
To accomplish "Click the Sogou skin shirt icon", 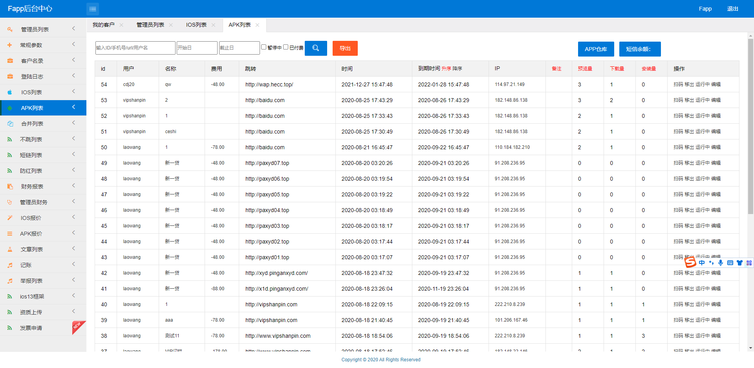I will coord(739,263).
